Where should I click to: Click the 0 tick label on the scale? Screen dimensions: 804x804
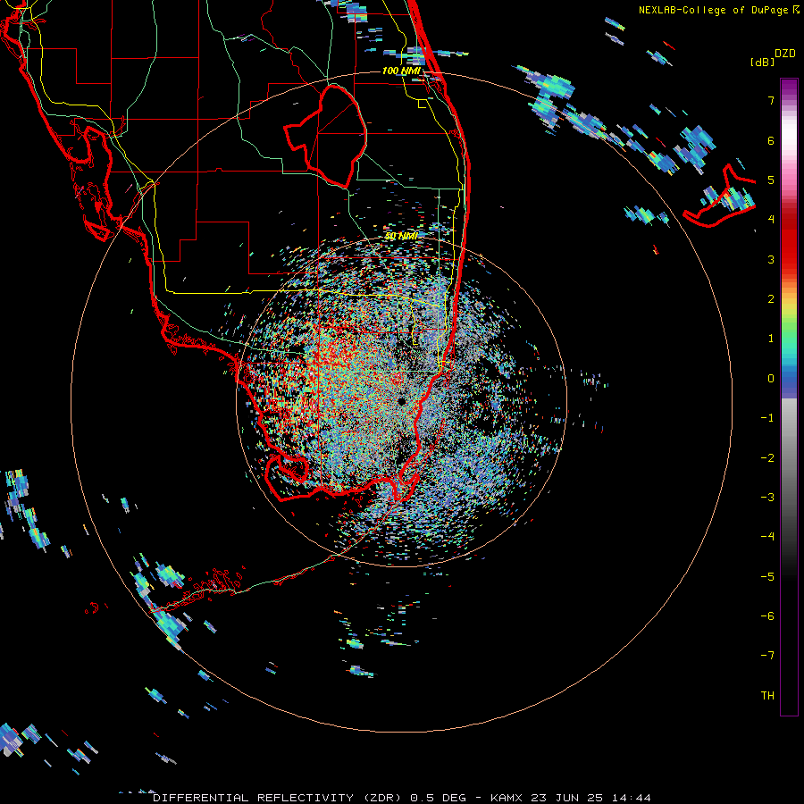[x=771, y=379]
